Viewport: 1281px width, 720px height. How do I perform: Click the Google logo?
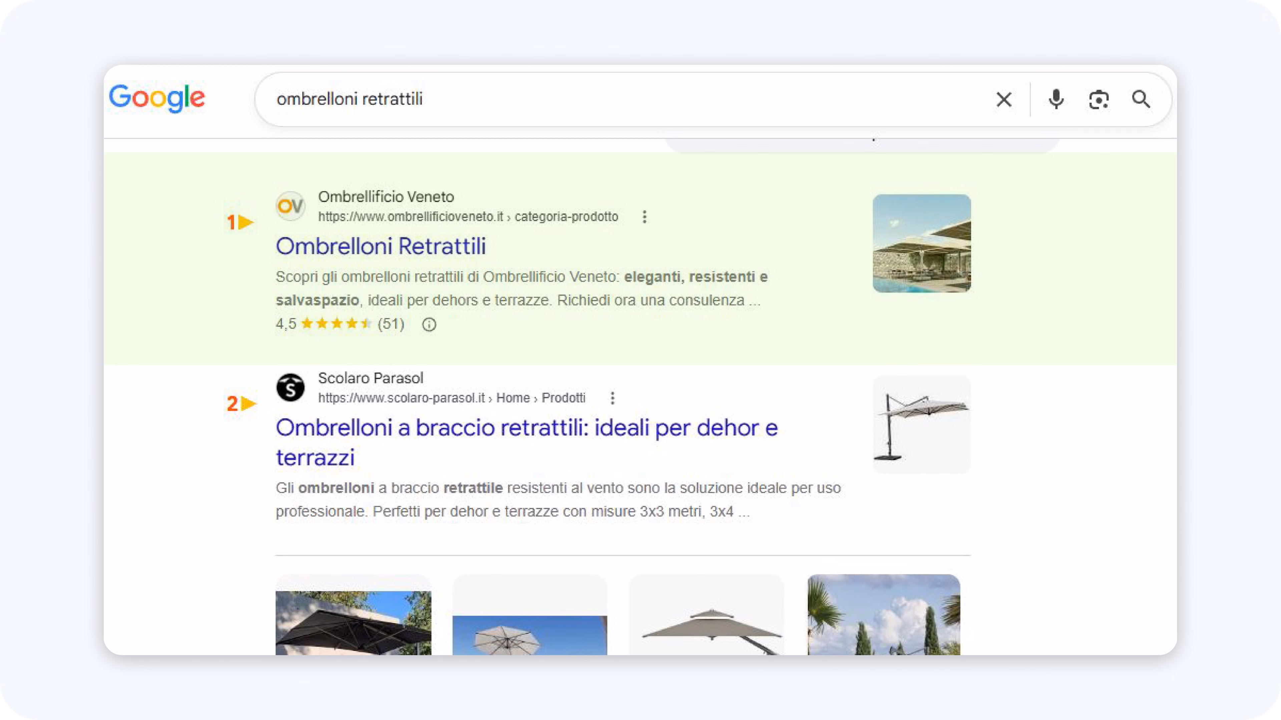tap(157, 98)
